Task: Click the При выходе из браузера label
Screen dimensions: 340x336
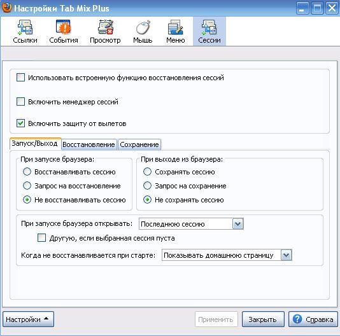Action: point(181,159)
